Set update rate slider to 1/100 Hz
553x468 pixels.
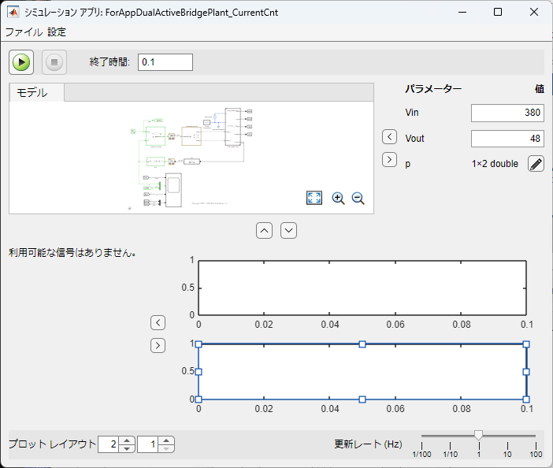(421, 436)
